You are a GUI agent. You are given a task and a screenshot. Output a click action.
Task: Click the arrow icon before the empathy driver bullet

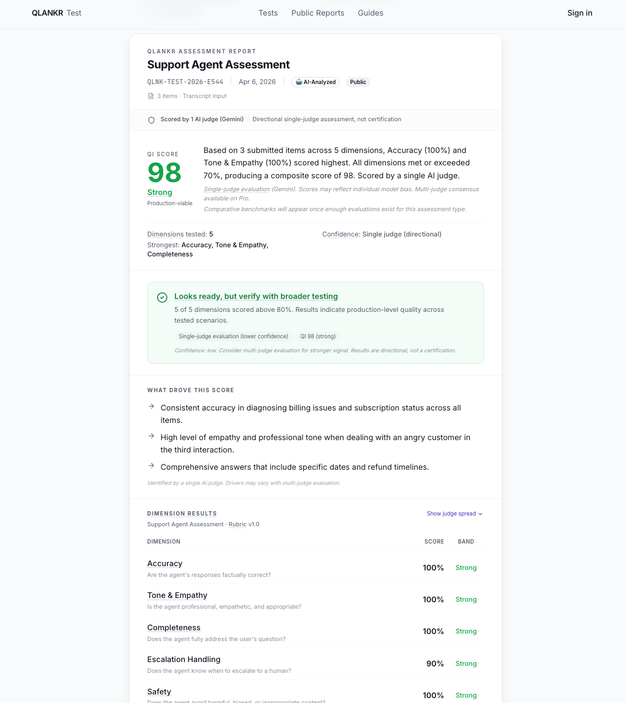point(151,436)
